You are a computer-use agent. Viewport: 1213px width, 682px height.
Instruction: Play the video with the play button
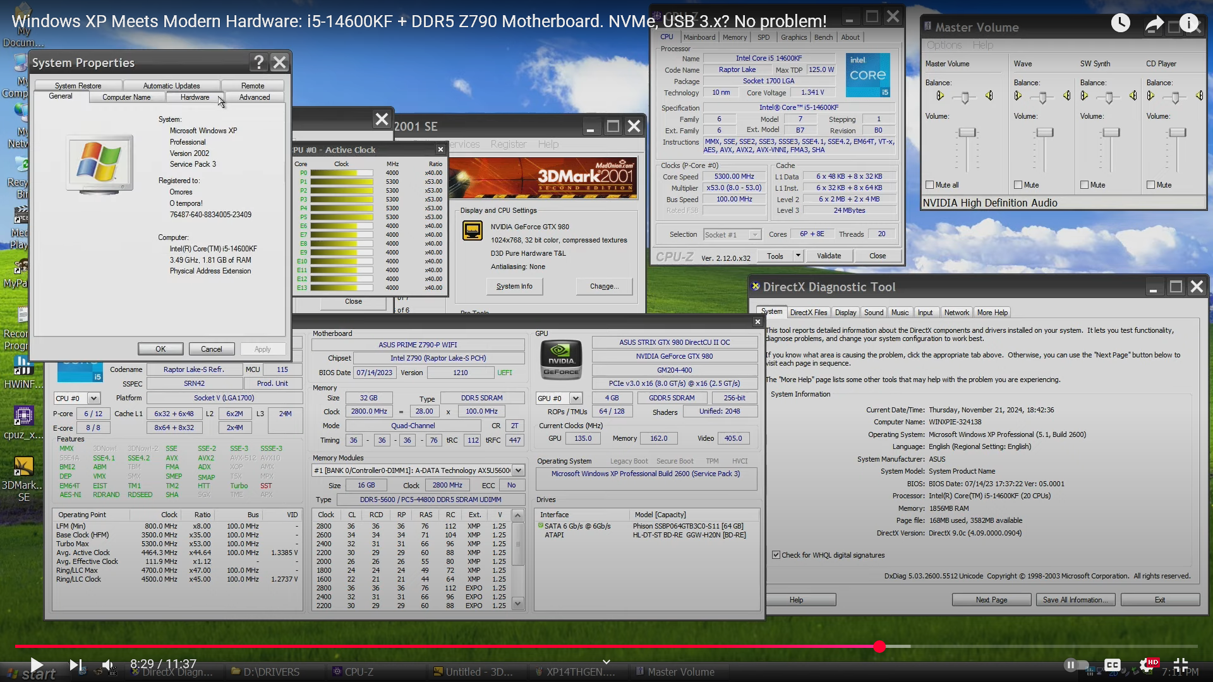point(36,664)
